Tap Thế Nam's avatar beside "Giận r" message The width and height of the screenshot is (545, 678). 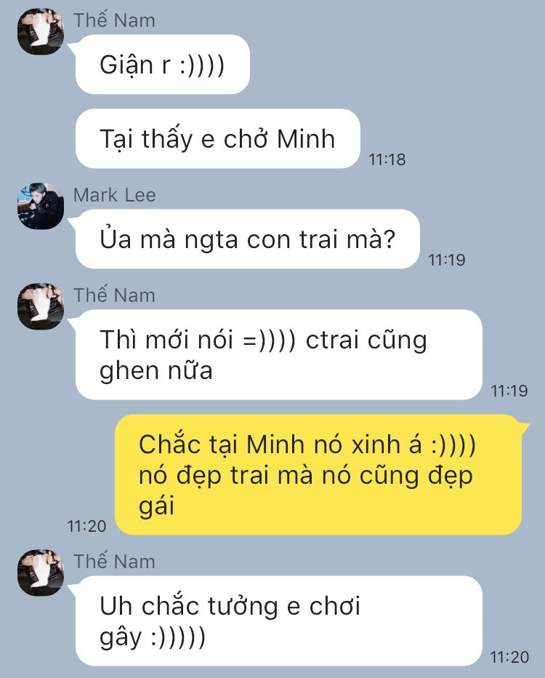(41, 31)
